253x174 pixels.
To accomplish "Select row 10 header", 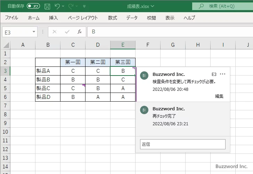I will tap(5, 132).
